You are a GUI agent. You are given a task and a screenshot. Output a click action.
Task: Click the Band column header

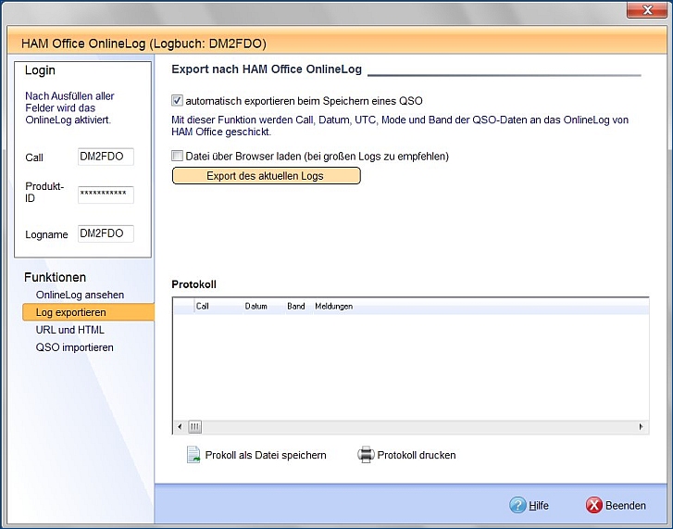click(299, 306)
